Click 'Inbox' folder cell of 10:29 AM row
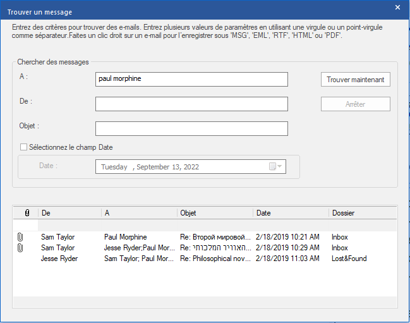Viewport: 410px width, 323px height. tap(340, 248)
